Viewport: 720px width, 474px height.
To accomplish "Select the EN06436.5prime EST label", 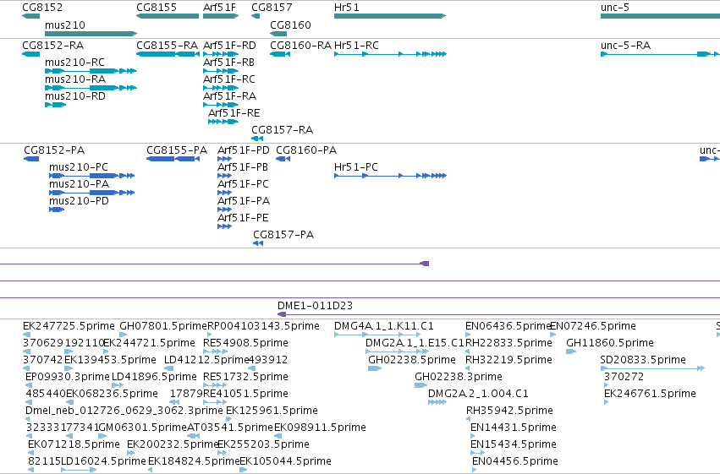I will click(508, 326).
